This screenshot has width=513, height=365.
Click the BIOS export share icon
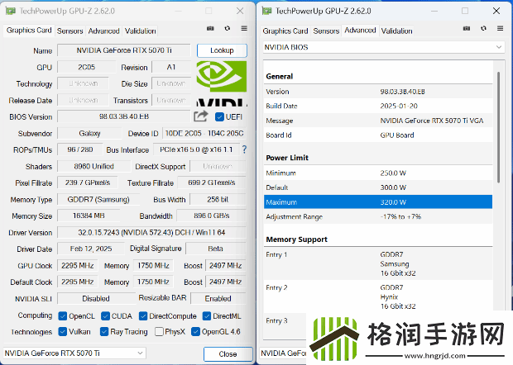pyautogui.click(x=201, y=116)
